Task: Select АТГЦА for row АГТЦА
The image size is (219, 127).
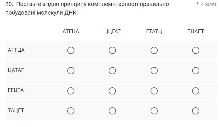Action: (71, 51)
